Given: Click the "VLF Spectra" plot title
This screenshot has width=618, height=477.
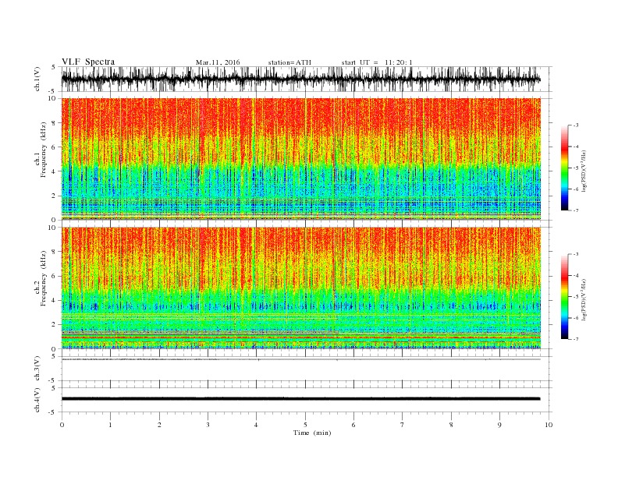Looking at the screenshot, I should [88, 62].
